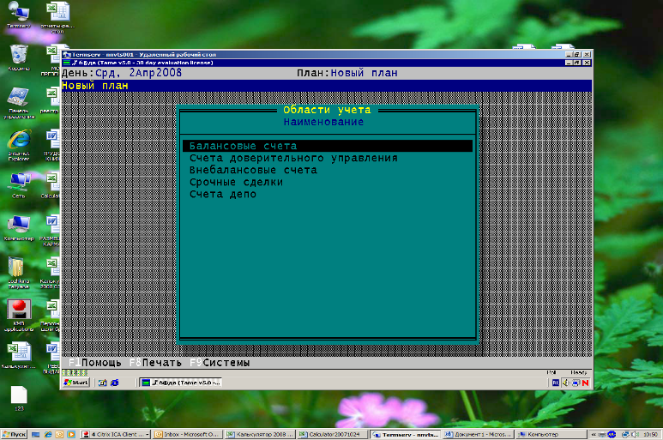Click the Tame taskbar button in remote session
Viewport: 663px width, 440px height.
(180, 383)
